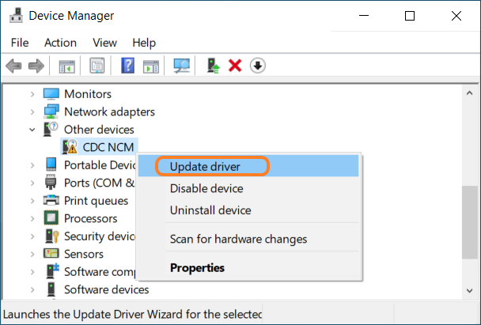
Task: Click the Scan for hardware changes monitor icon
Action: [182, 66]
